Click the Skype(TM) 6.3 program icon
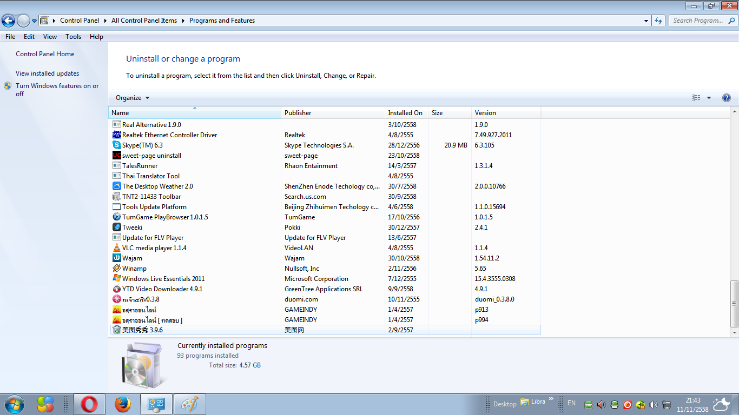The width and height of the screenshot is (739, 415). [117, 145]
